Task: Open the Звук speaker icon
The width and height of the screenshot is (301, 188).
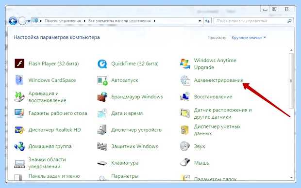Action: pyautogui.click(x=185, y=146)
